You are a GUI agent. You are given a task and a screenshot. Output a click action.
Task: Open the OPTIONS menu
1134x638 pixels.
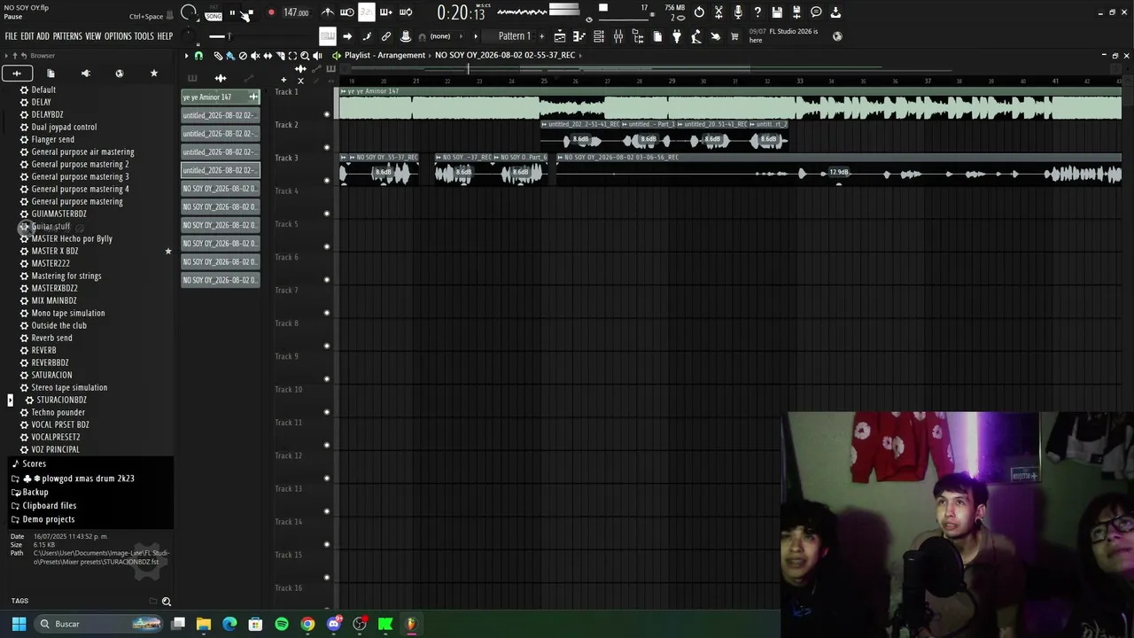[x=118, y=36]
